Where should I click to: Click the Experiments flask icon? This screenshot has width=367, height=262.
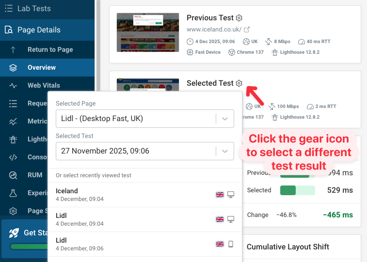(x=13, y=193)
